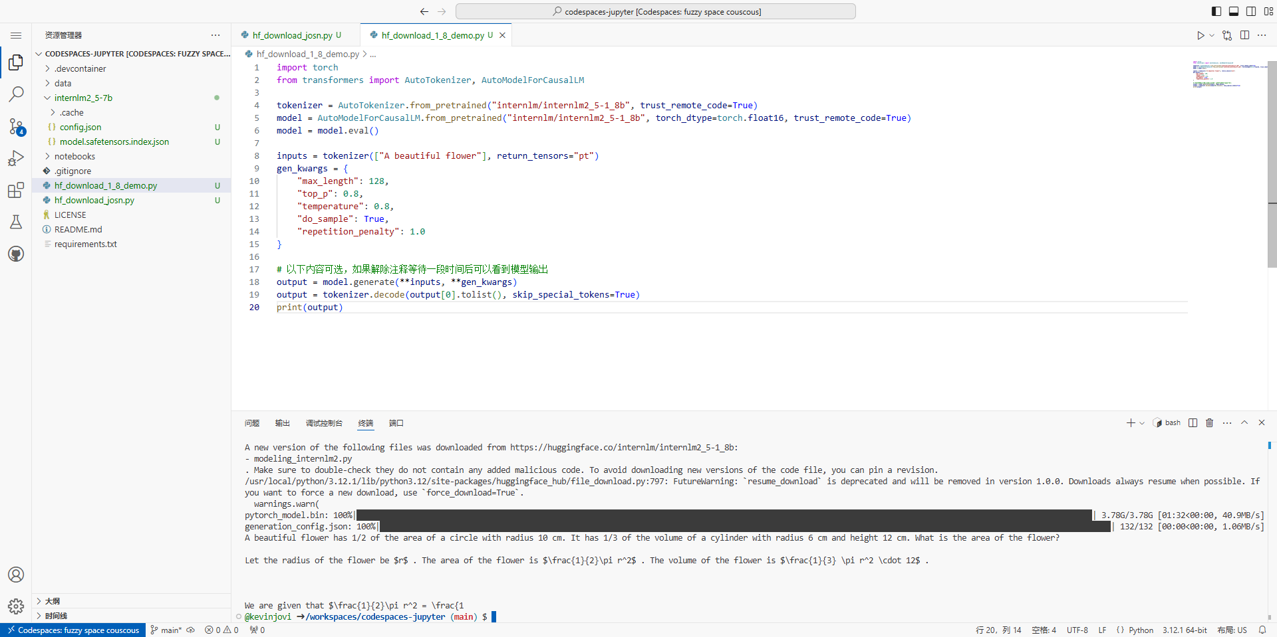Customize layout from the title bar
Viewport: 1277px width, 637px height.
[x=1268, y=11]
